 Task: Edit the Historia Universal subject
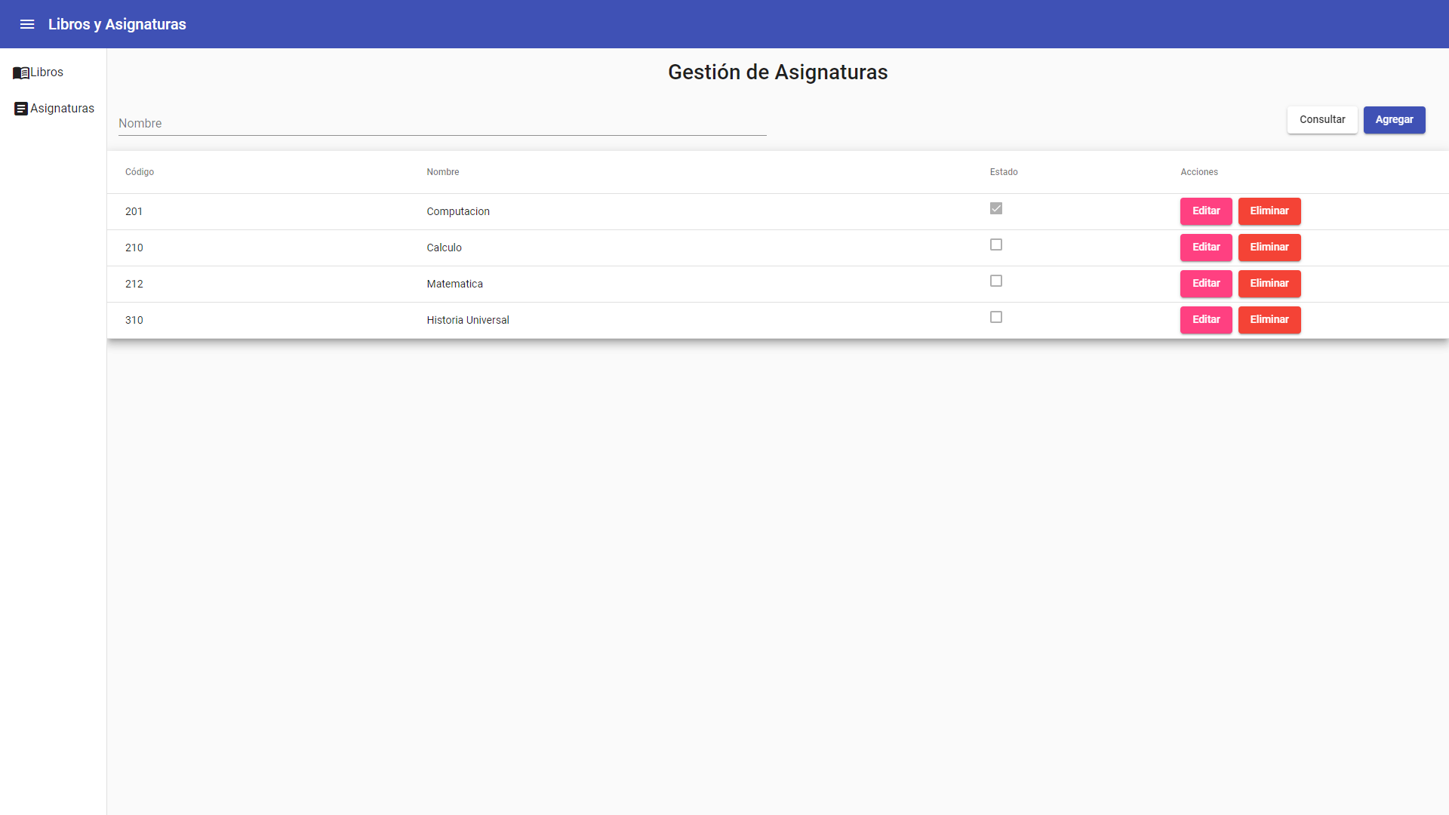click(1206, 320)
